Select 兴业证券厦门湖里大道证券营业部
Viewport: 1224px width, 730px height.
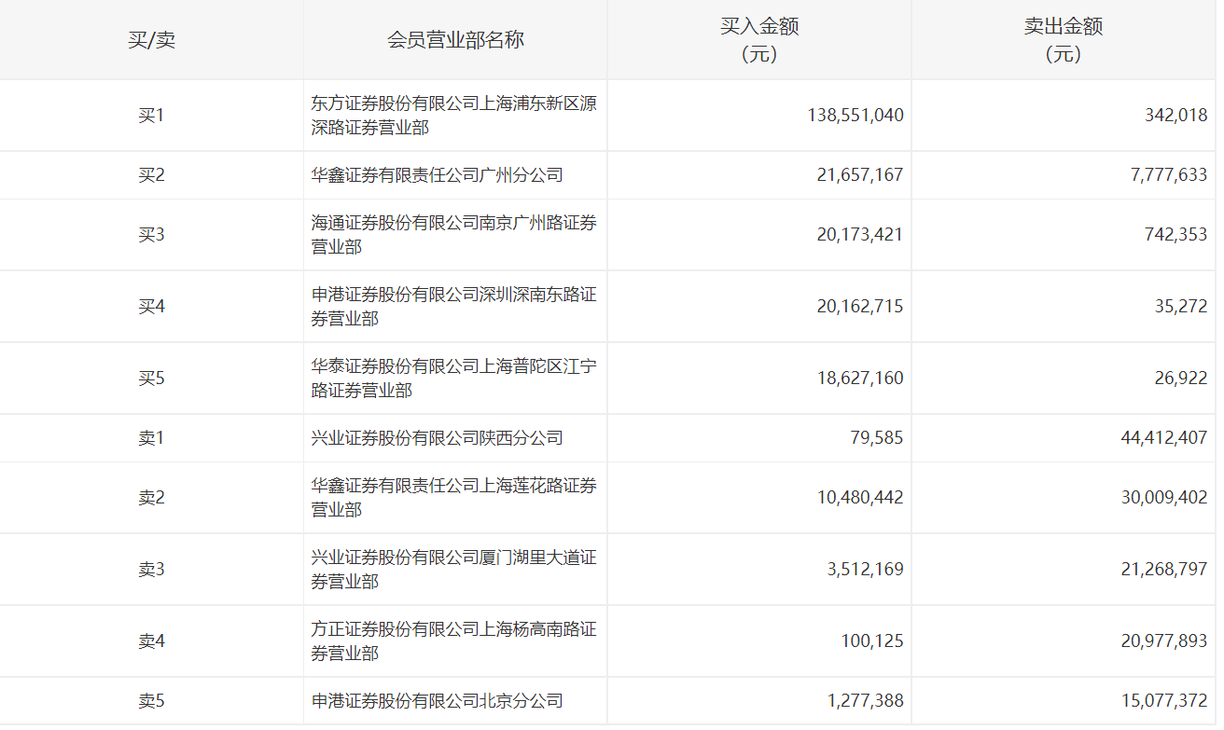pos(453,570)
